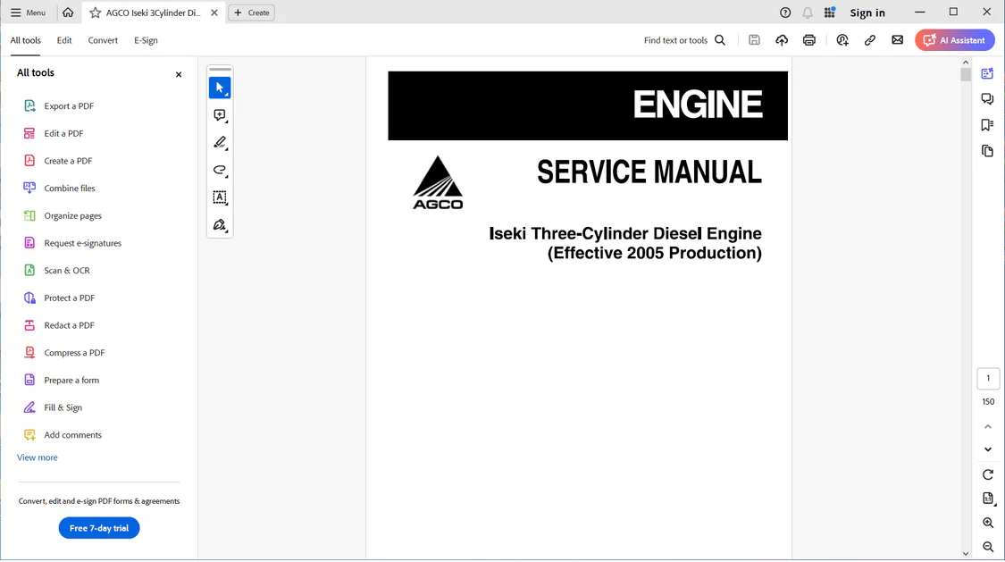Click the View more link
The image size is (1005, 562).
(38, 457)
